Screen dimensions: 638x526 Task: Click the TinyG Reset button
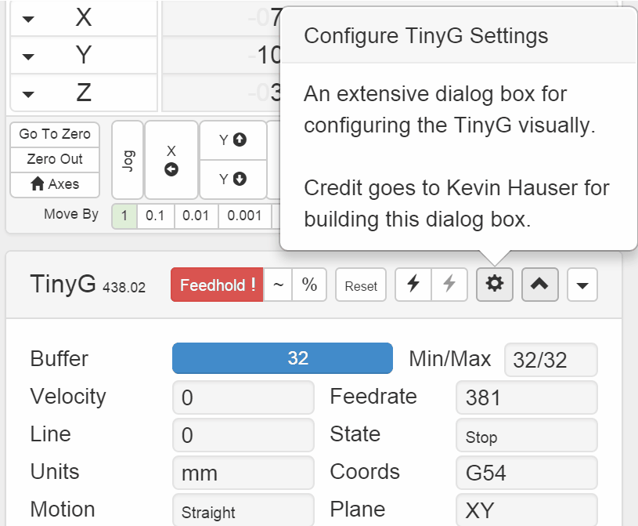pos(361,286)
